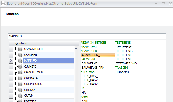Viewport: 173px width, 102px height.
Task: Select owner GSMCATUSER in the tree
Action: (48, 49)
